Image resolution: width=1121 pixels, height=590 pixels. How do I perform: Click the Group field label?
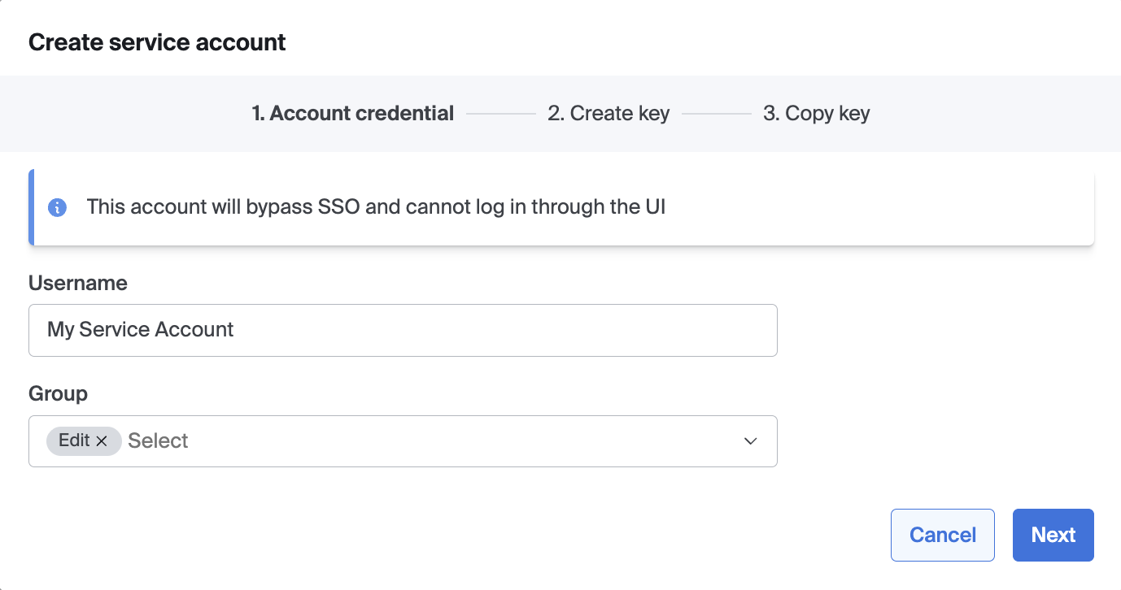pyautogui.click(x=58, y=393)
